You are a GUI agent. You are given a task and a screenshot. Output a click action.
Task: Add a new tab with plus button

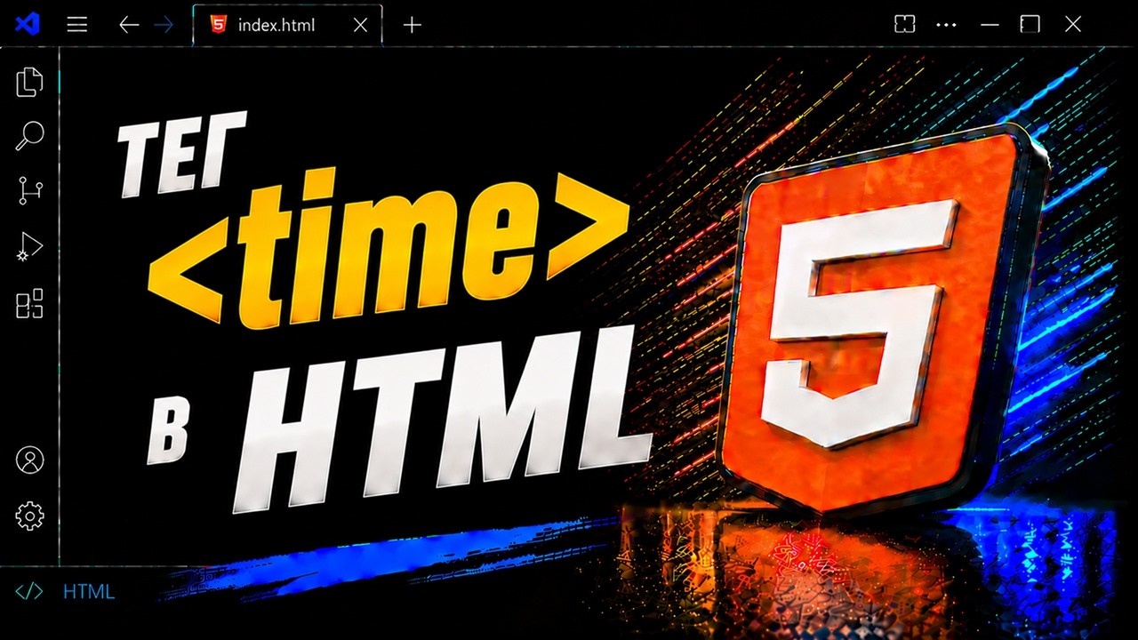point(412,25)
